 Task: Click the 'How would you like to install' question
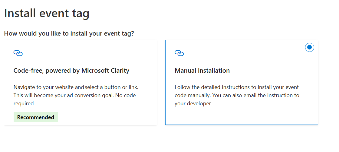(69, 33)
